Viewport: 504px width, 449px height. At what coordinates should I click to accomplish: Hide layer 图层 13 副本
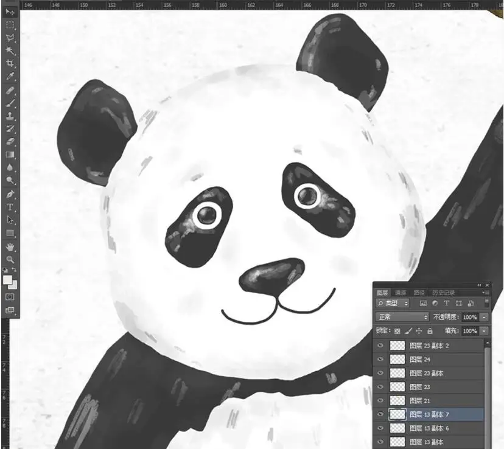pos(380,442)
